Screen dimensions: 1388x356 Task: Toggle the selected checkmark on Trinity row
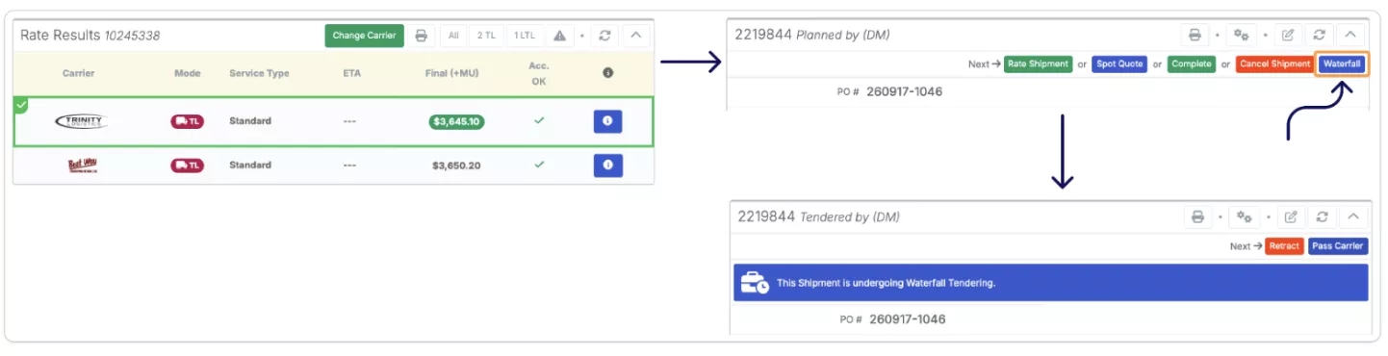[21, 104]
